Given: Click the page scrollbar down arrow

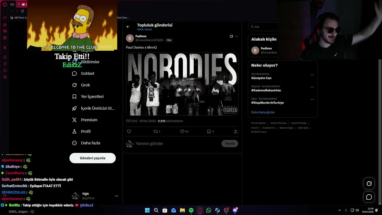Looking at the screenshot, I should (380, 203).
